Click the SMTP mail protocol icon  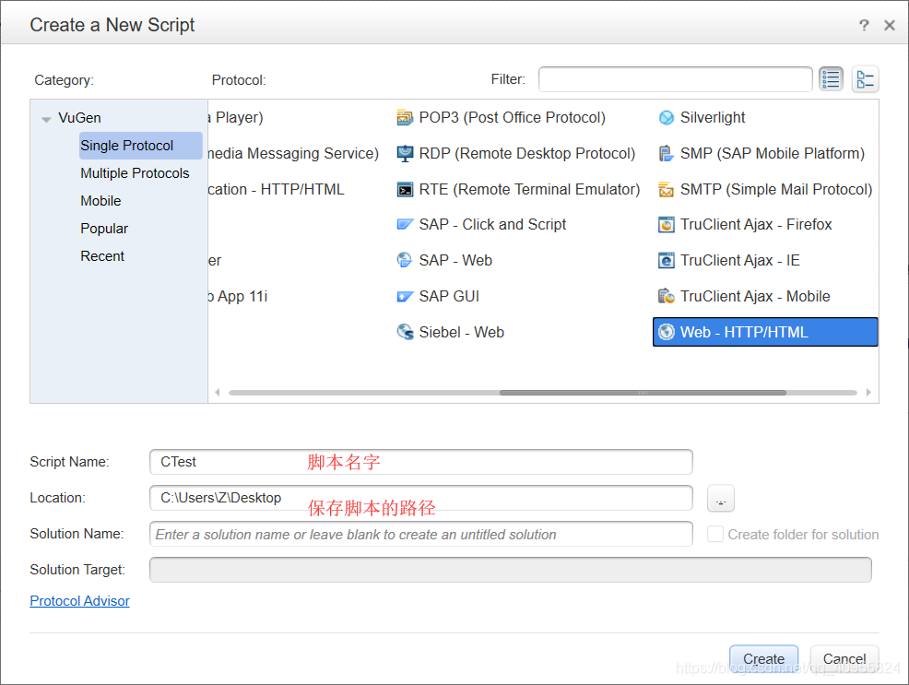[667, 190]
